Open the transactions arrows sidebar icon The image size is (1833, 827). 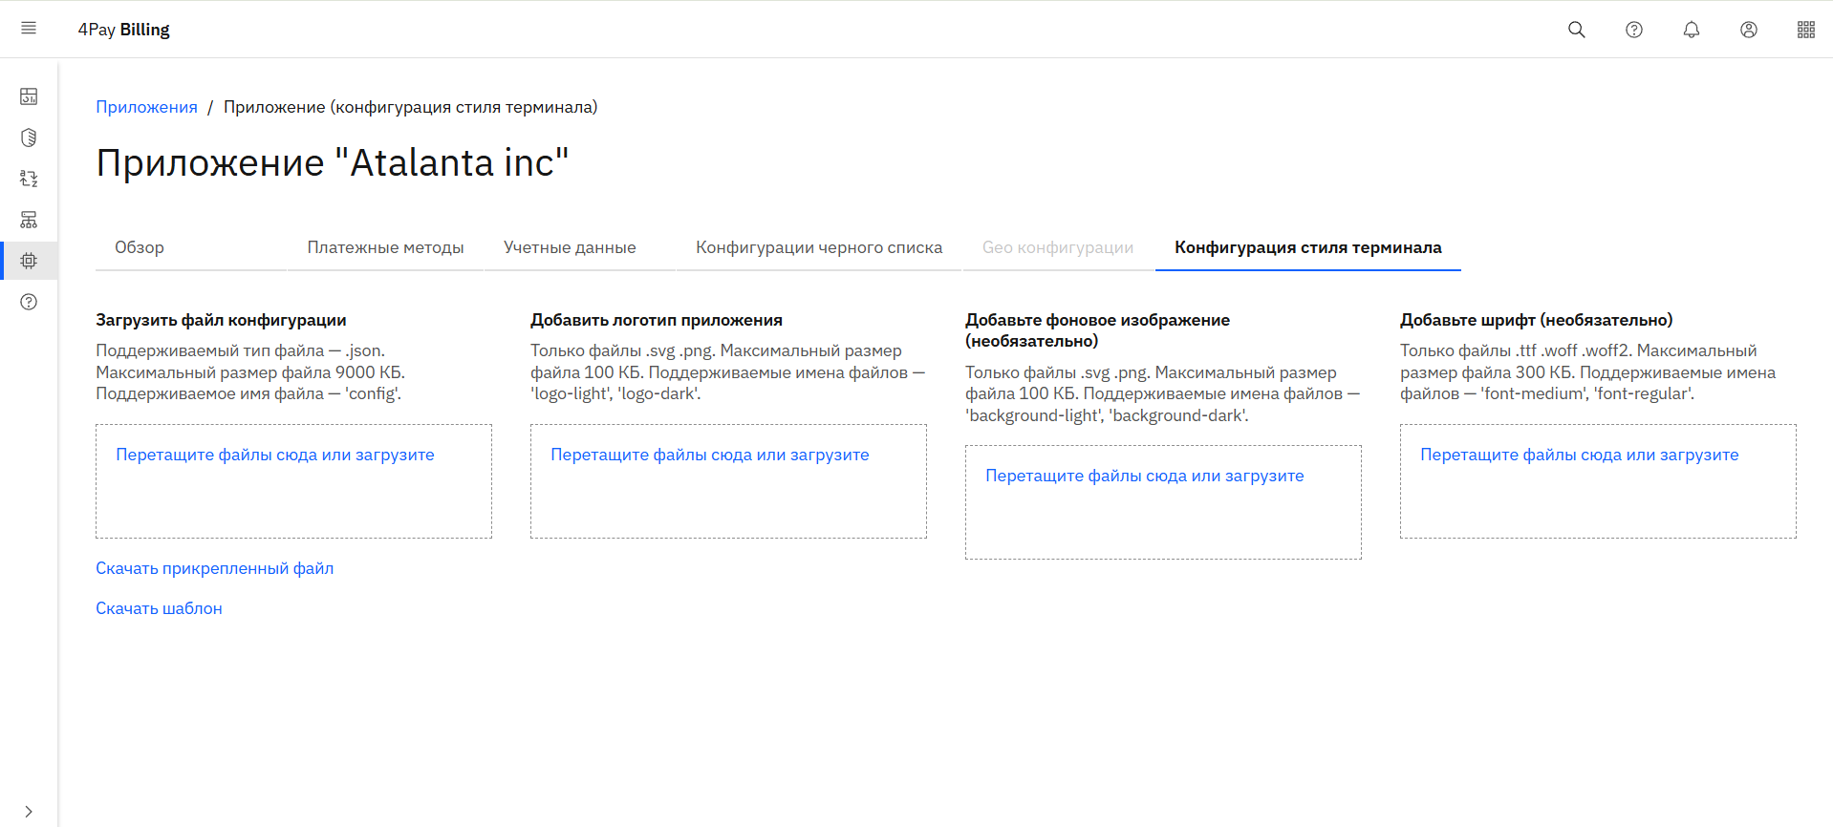pos(29,179)
